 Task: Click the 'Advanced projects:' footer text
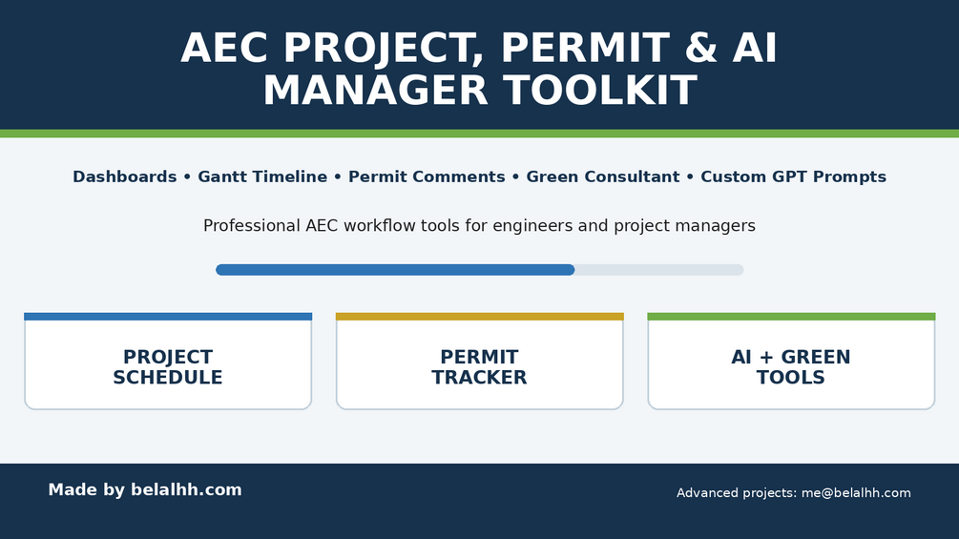coord(737,492)
